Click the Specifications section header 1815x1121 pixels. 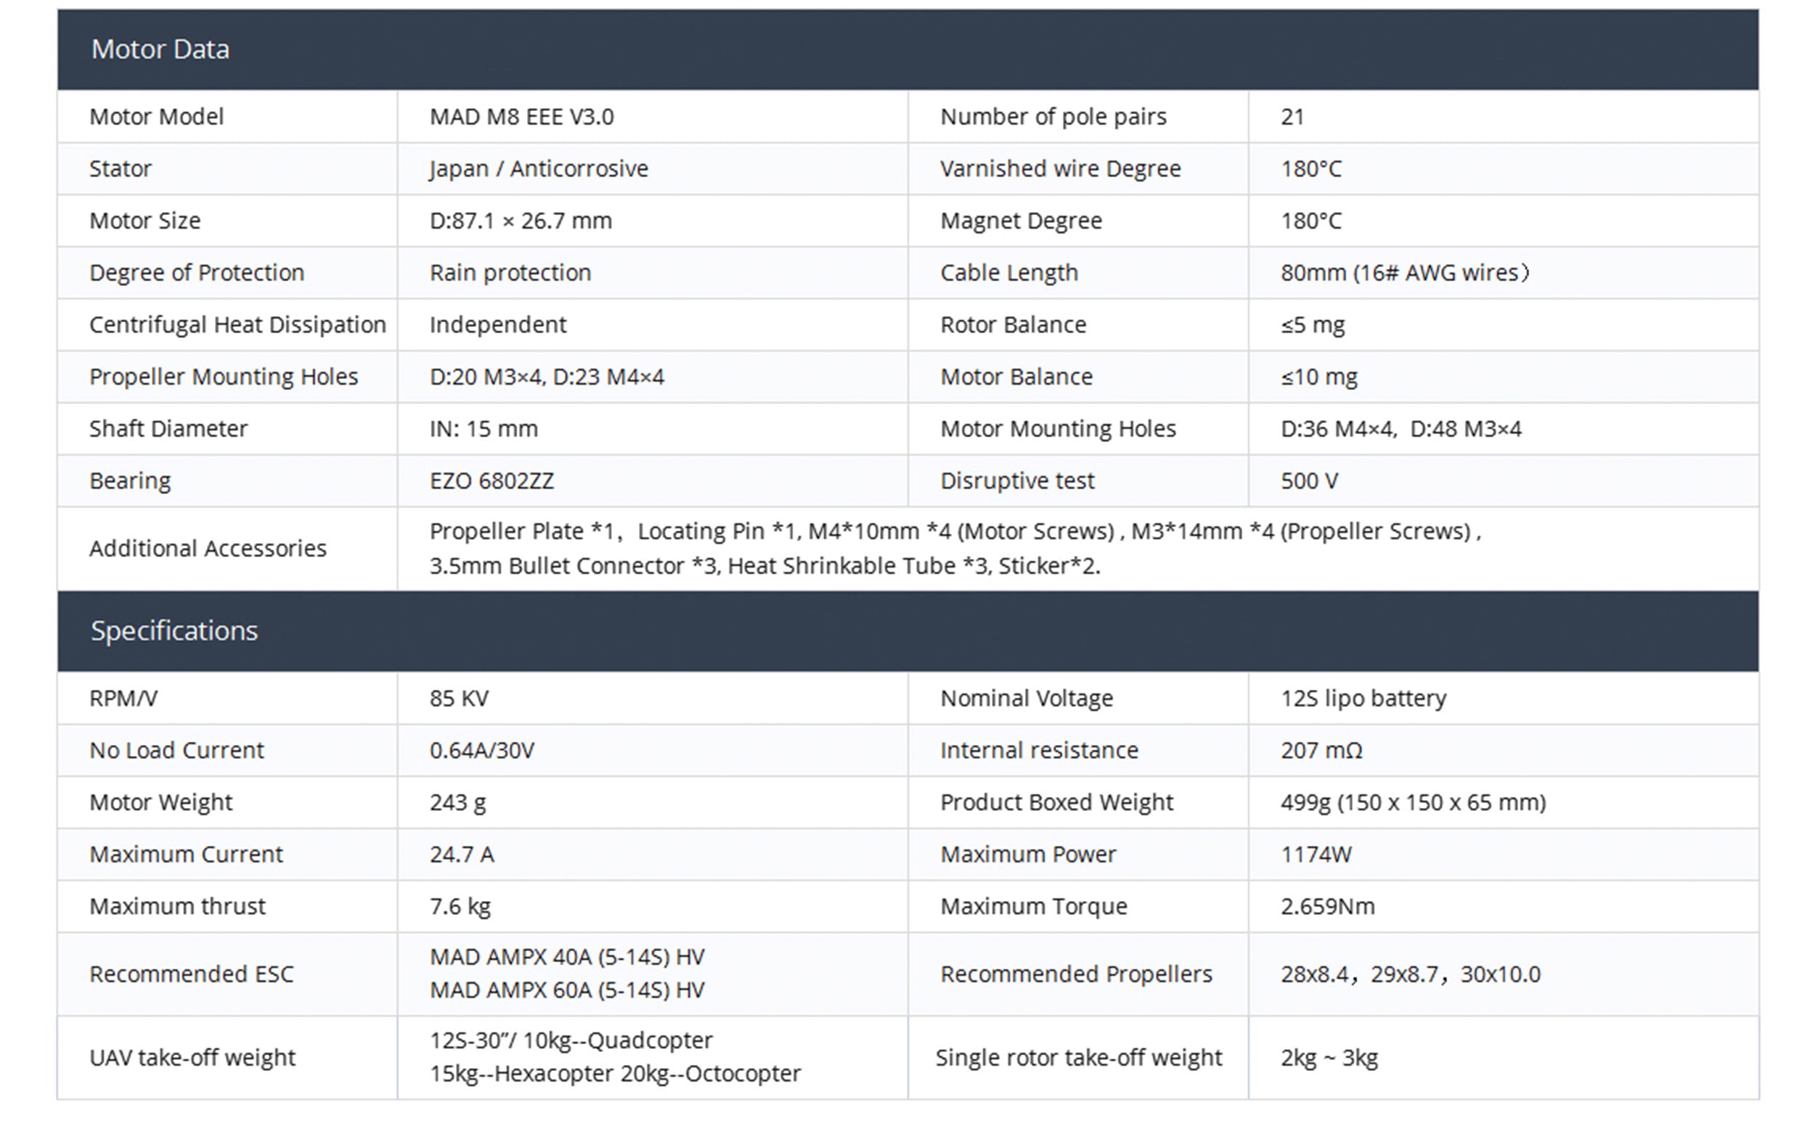click(174, 631)
